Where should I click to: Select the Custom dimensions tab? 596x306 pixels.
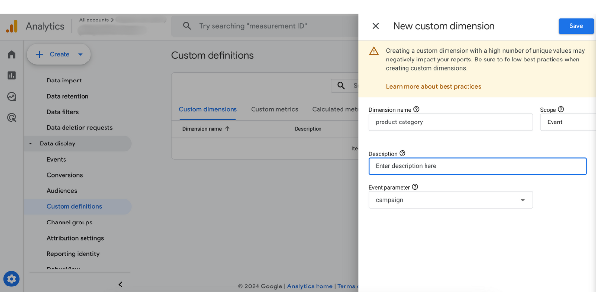click(208, 109)
